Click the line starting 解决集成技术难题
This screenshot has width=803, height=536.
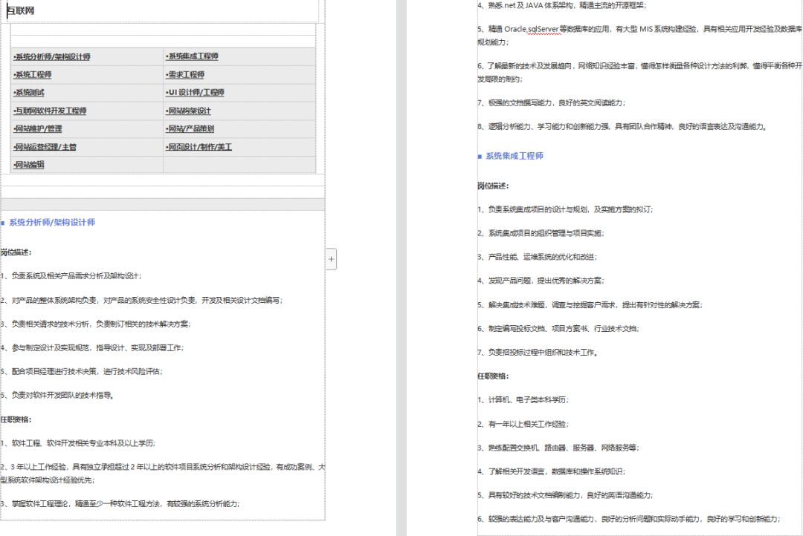pyautogui.click(x=590, y=305)
